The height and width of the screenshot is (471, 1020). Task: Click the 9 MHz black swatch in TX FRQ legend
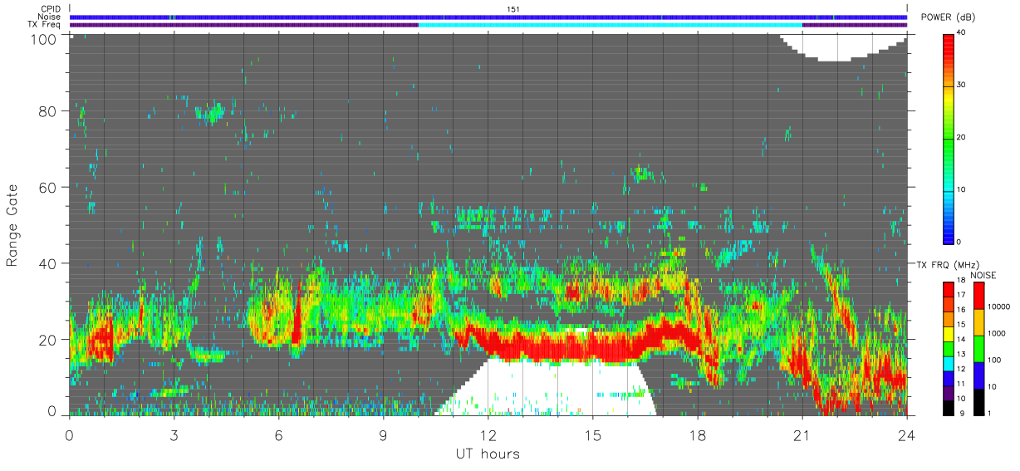[x=949, y=408]
